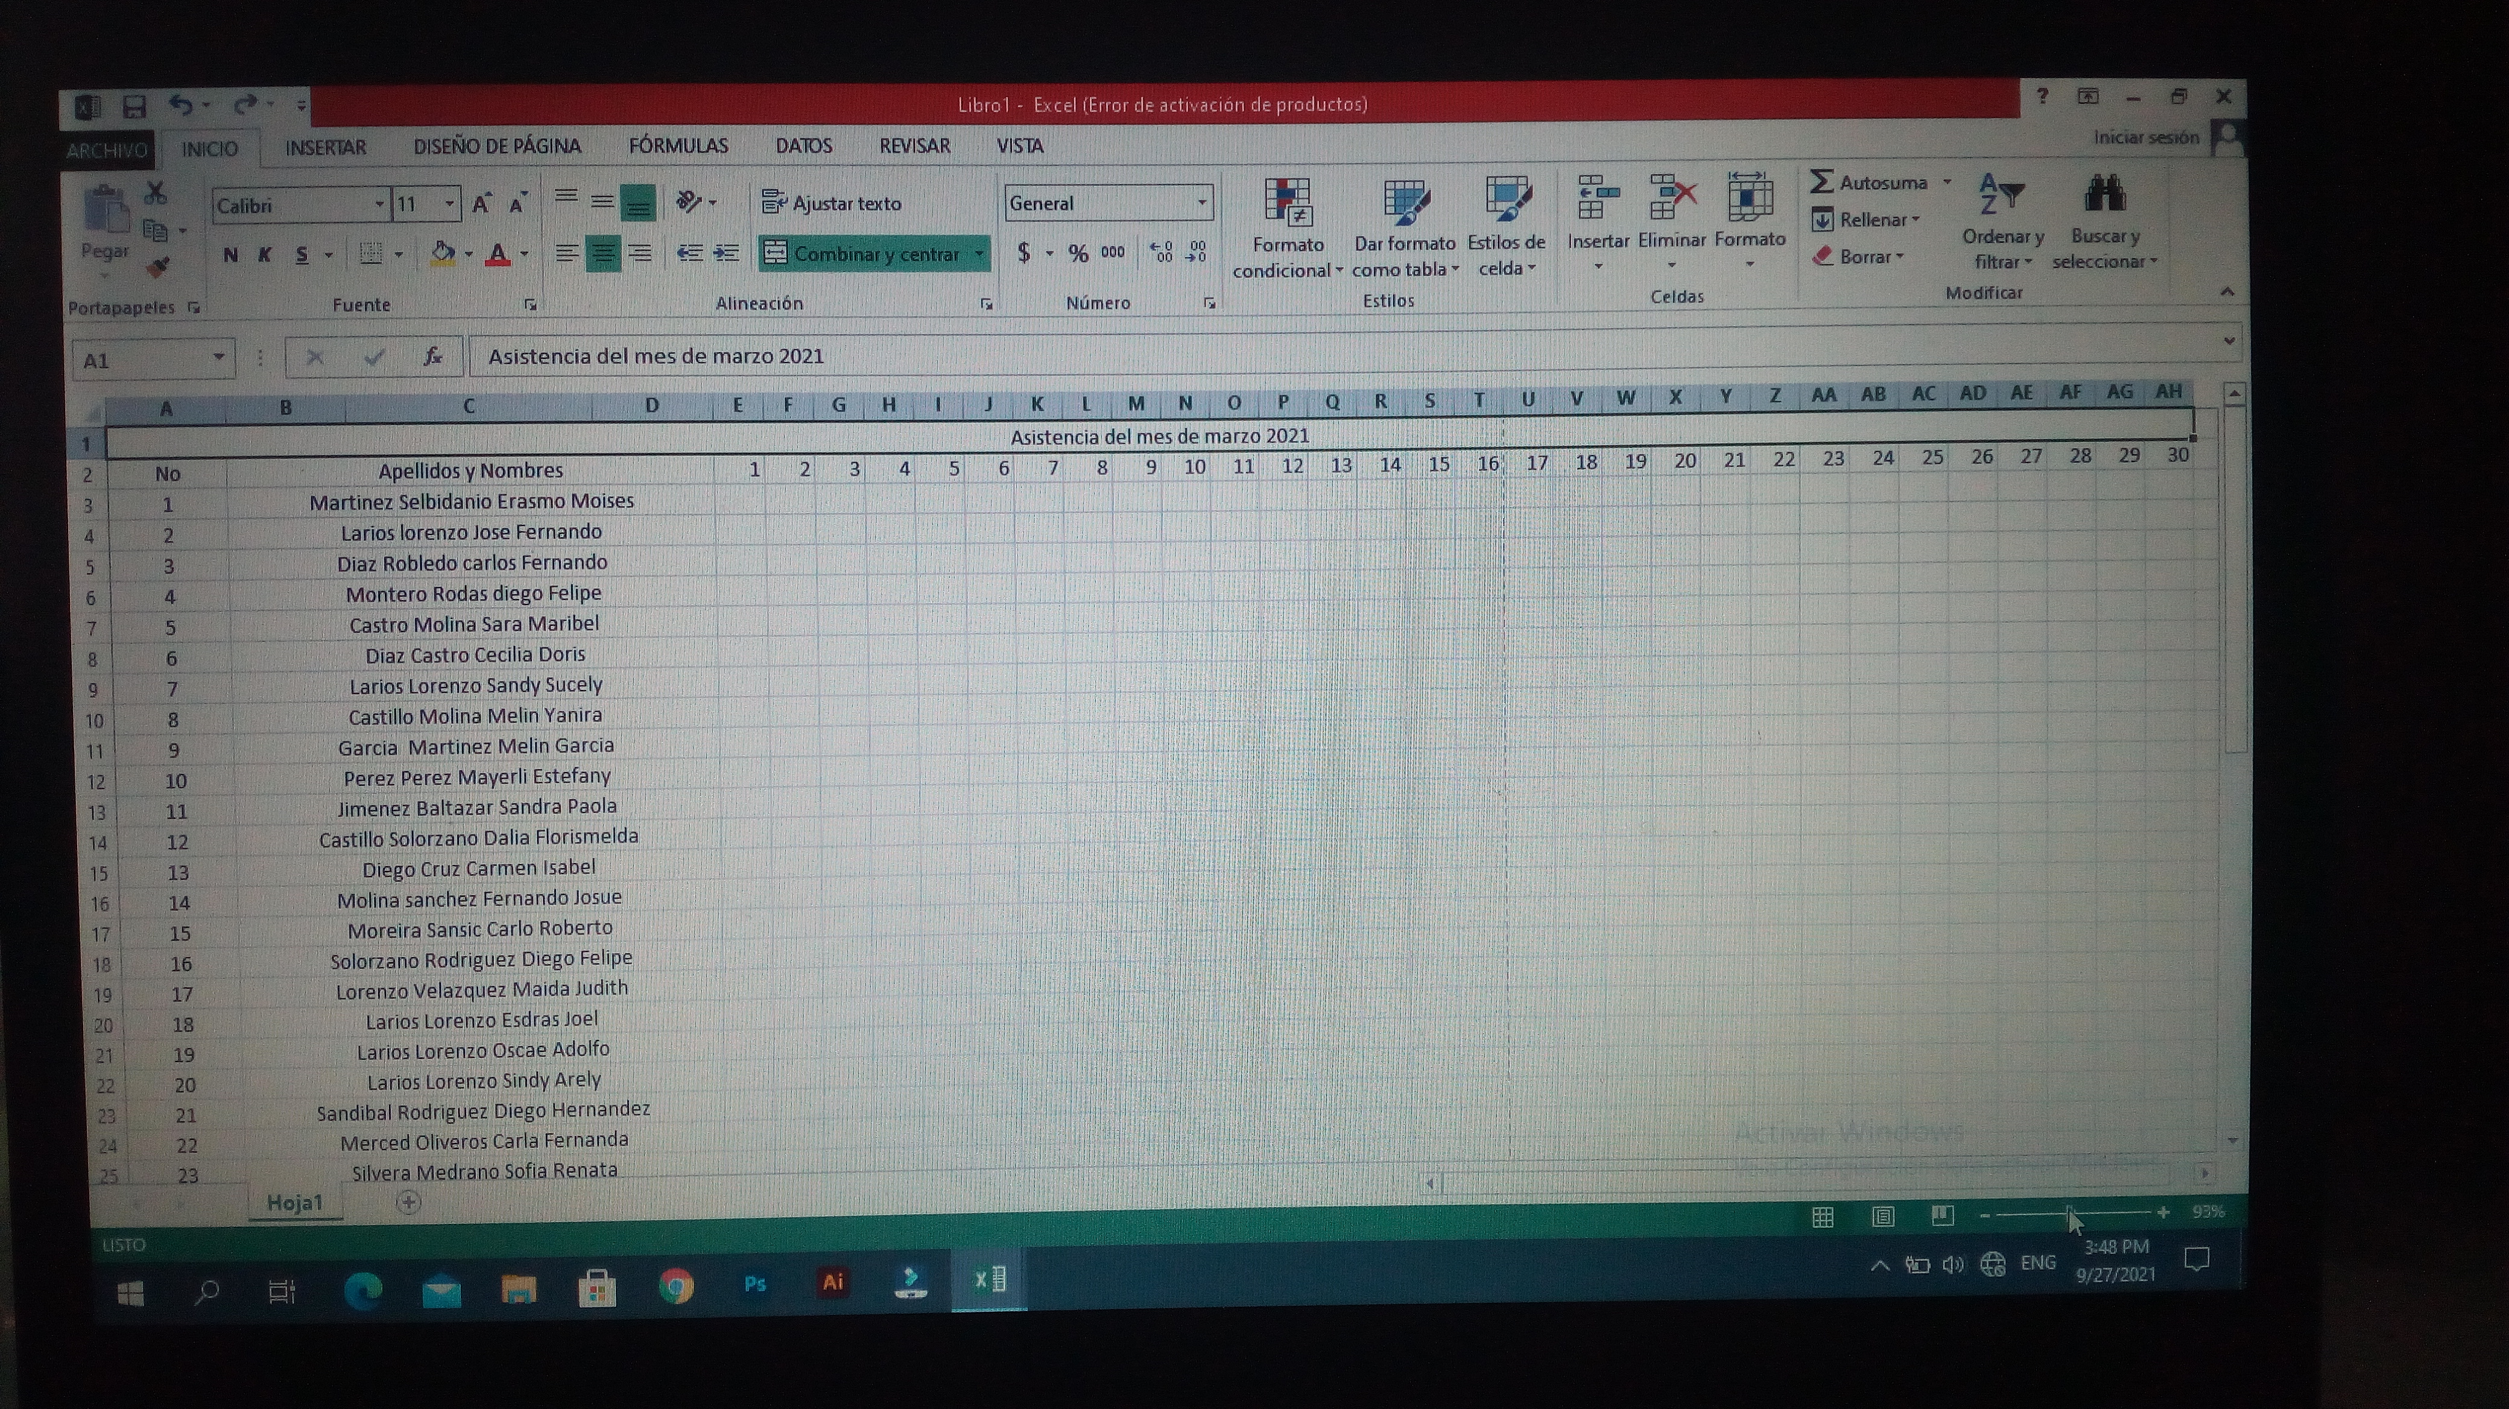Toggle bottom vertical alignment
Screen dimensions: 2509x1409
click(638, 203)
